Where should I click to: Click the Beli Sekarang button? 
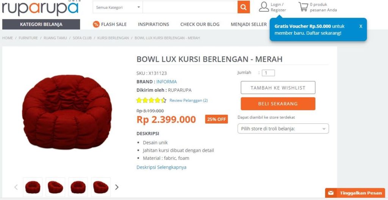point(278,104)
